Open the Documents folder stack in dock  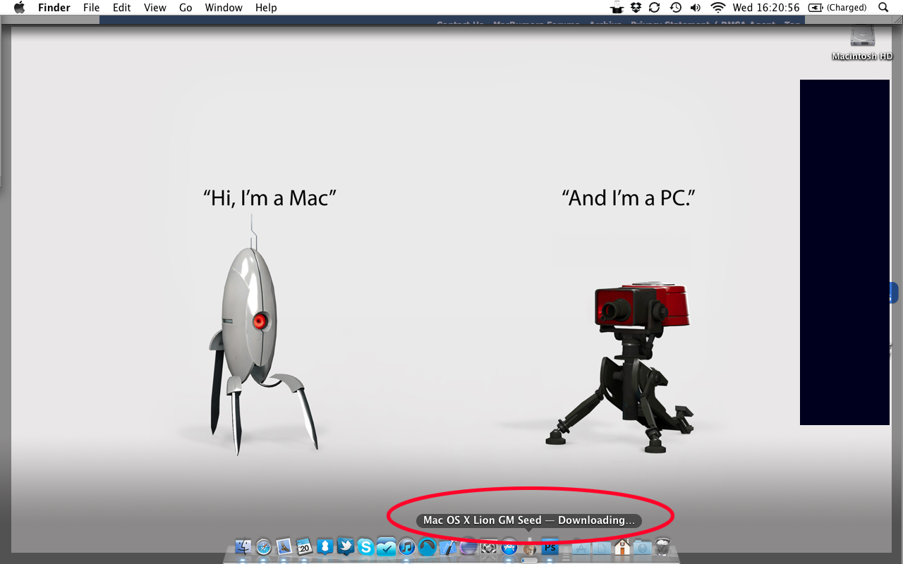pos(601,547)
